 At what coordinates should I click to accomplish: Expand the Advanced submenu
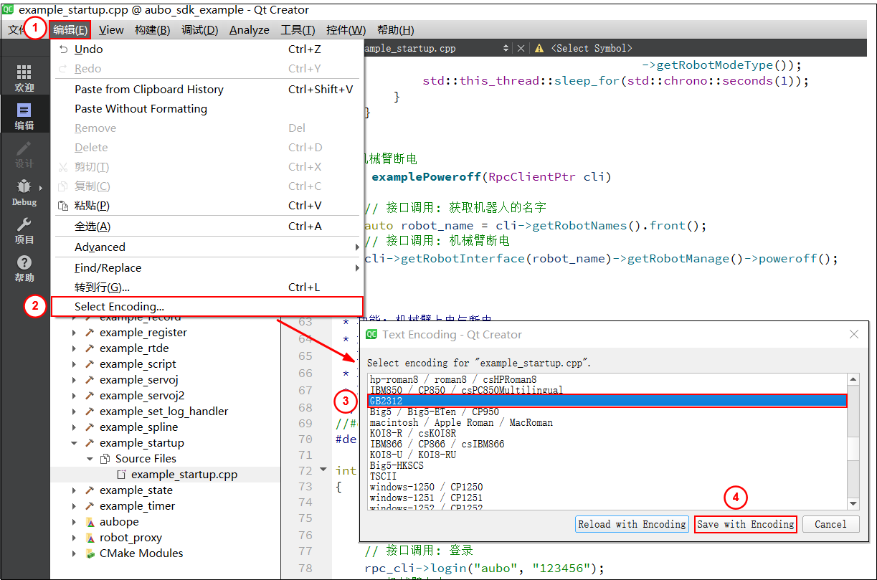[x=207, y=247]
